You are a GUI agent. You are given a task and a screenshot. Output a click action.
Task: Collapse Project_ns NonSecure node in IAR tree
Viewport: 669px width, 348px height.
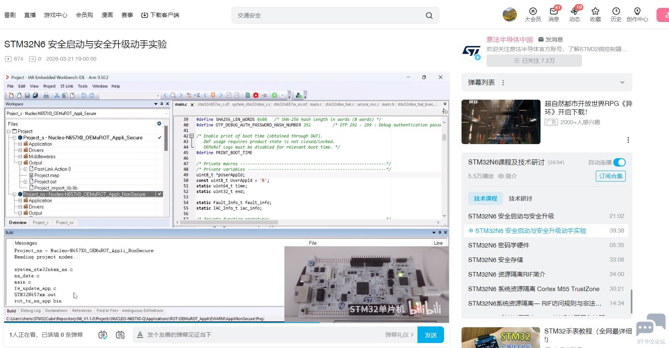click(14, 194)
